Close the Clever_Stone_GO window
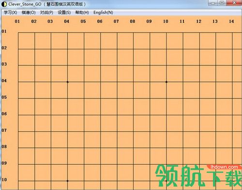242x190 pixels. pos(234,3)
